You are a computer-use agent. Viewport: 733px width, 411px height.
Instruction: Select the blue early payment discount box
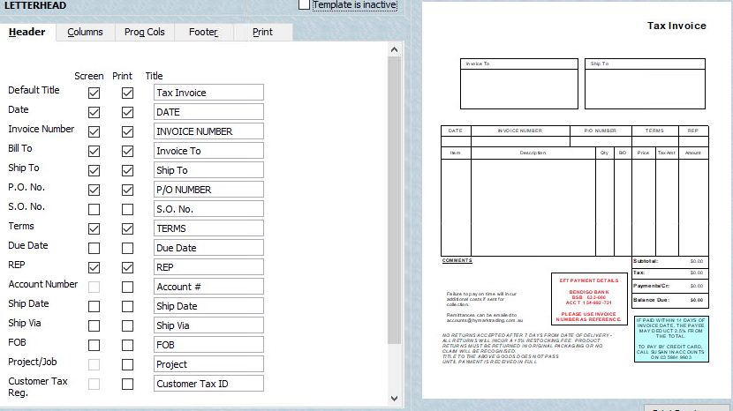(671, 339)
